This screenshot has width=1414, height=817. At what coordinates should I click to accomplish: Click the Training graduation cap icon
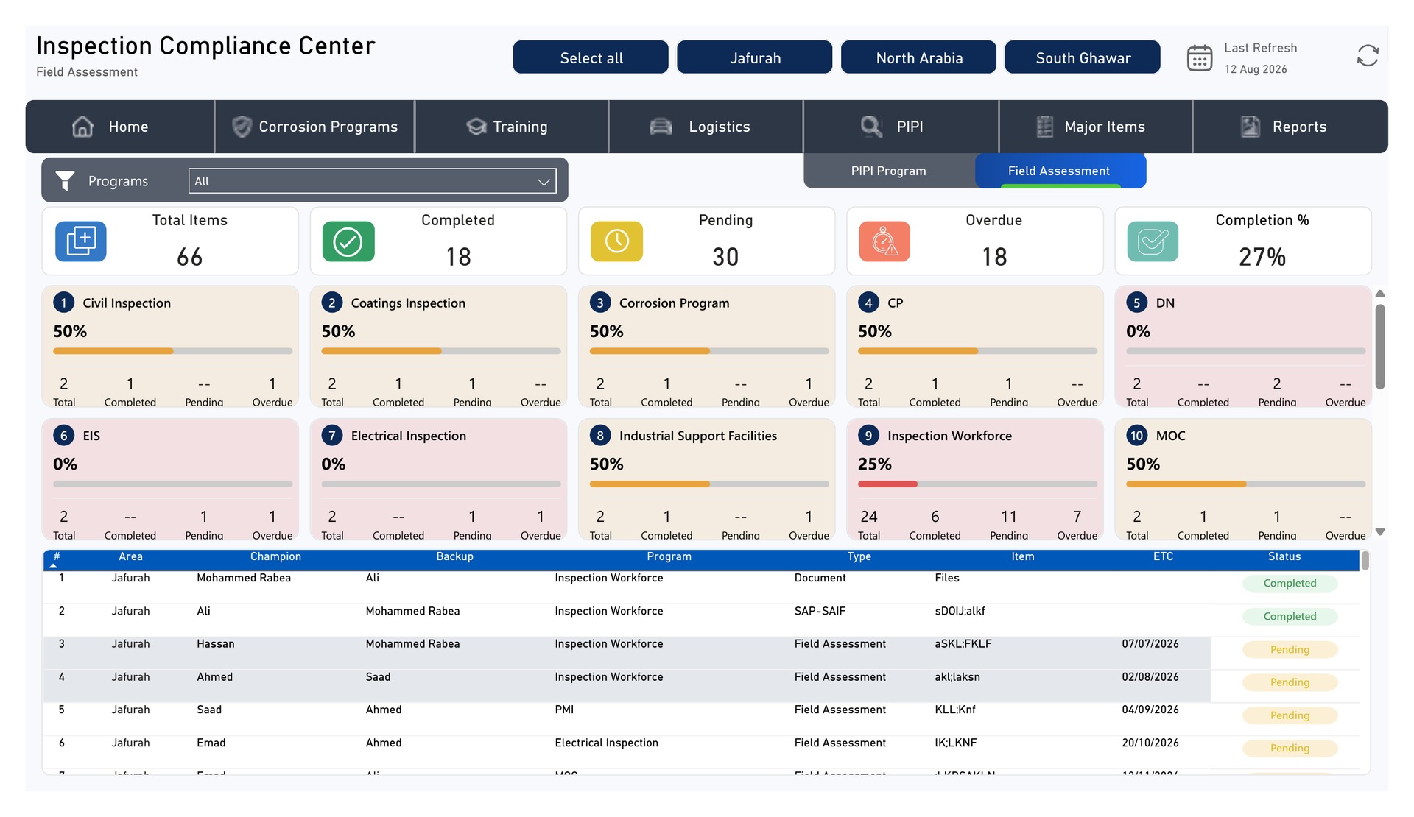tap(476, 127)
